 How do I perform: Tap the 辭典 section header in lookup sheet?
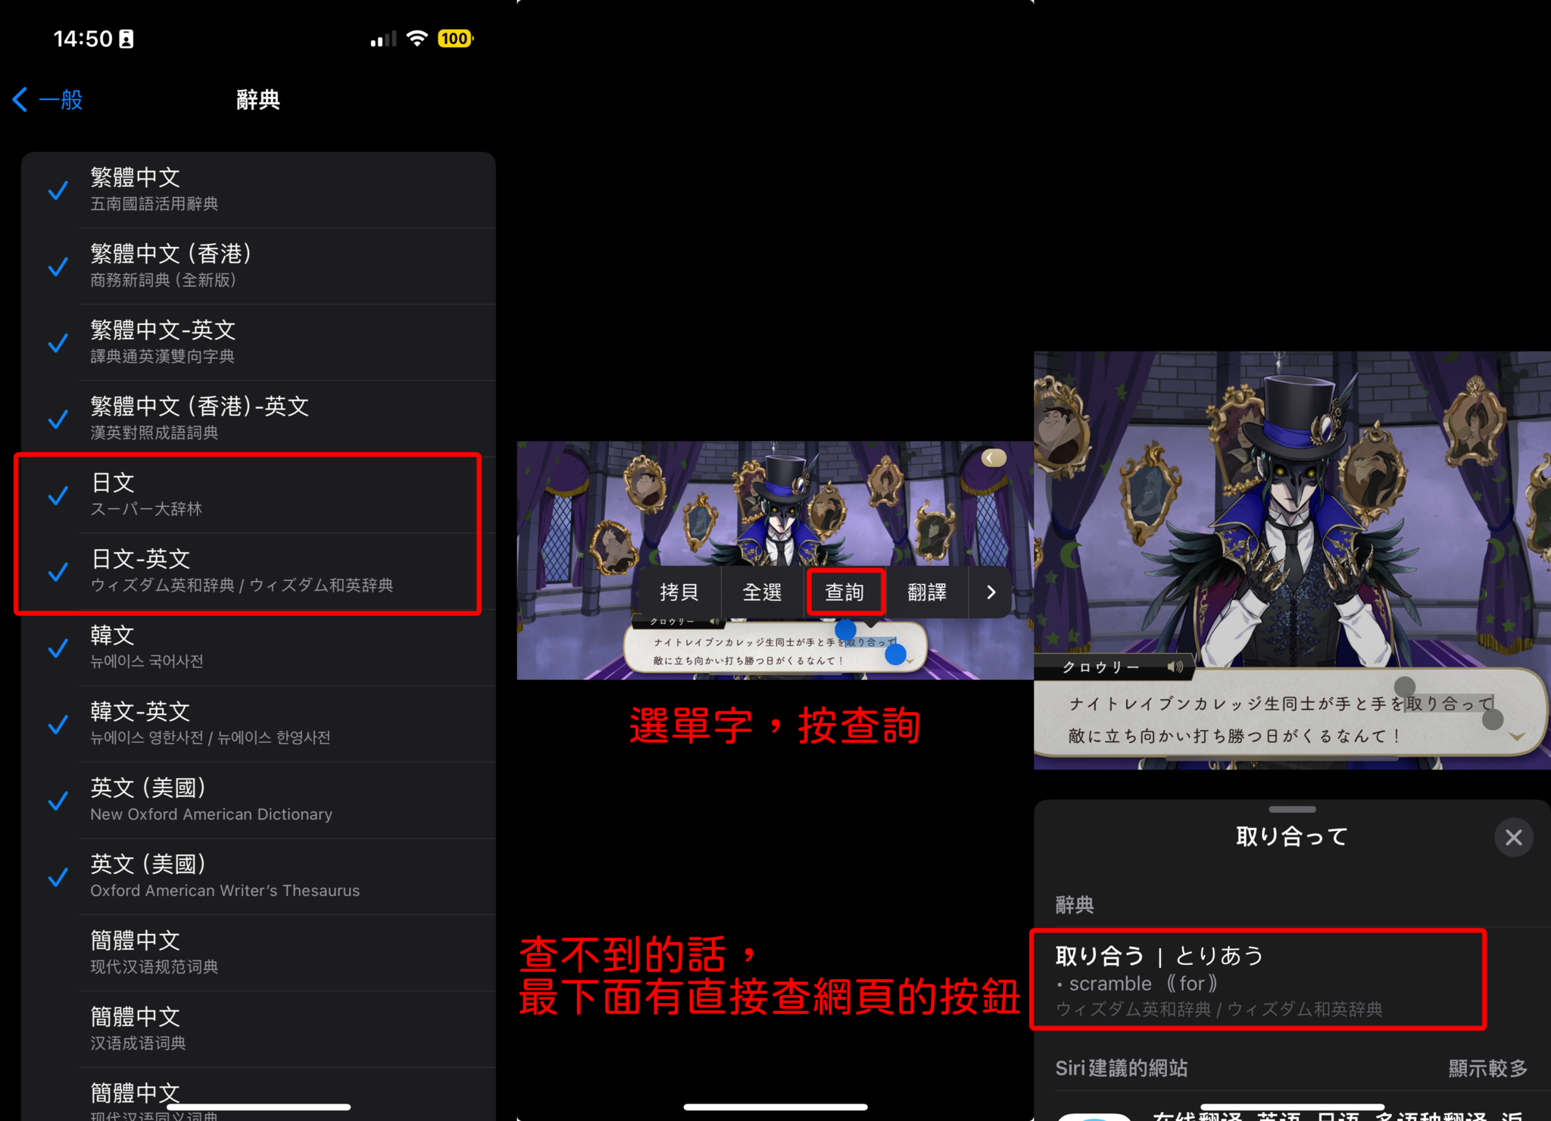click(x=1075, y=904)
